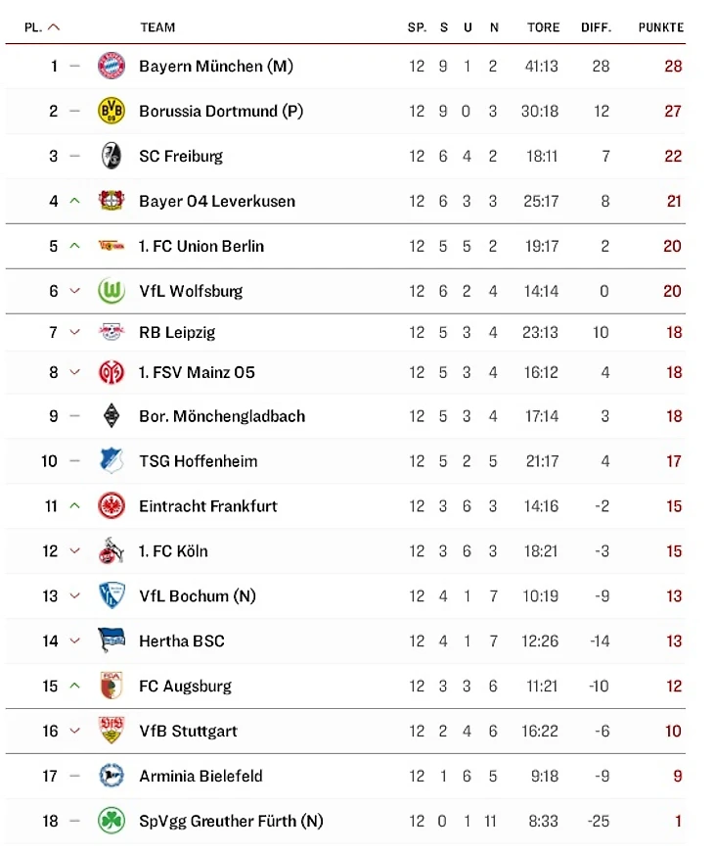
Task: Sort table by the TORE column header
Action: point(543,27)
